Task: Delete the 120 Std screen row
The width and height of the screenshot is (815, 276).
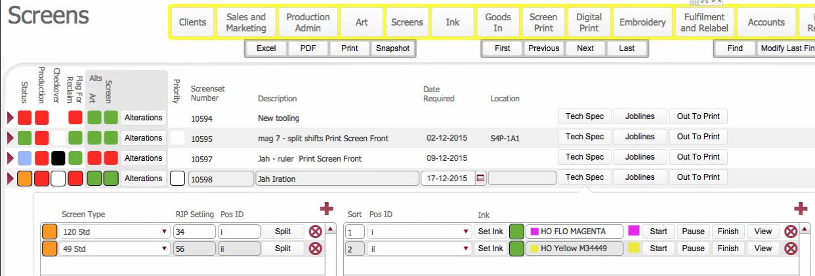Action: [x=316, y=232]
